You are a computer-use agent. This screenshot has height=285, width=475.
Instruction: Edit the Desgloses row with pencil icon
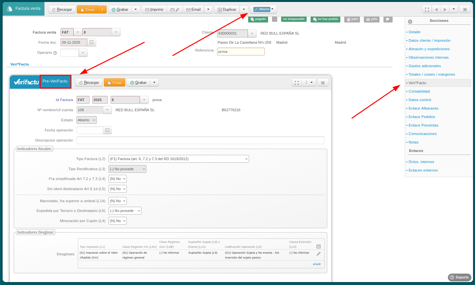coord(318,254)
